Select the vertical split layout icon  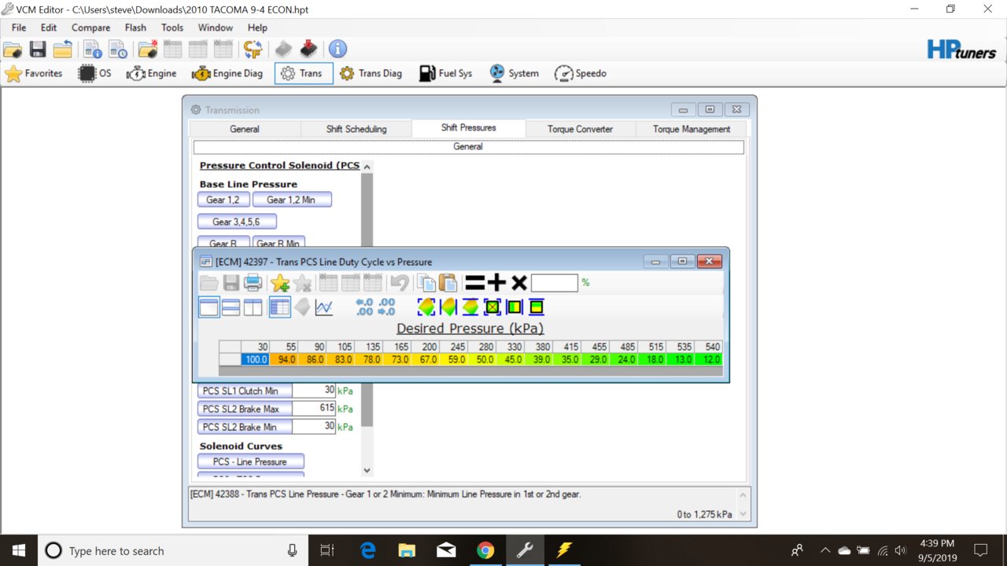pos(253,307)
